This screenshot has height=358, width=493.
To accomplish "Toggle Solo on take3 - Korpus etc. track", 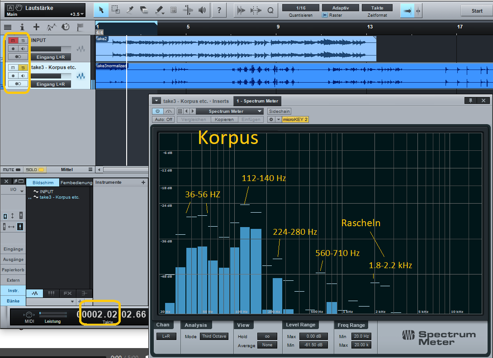I will click(23, 67).
